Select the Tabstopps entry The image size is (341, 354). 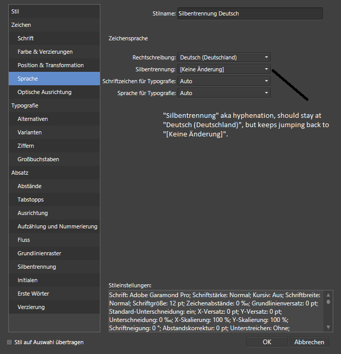54,199
